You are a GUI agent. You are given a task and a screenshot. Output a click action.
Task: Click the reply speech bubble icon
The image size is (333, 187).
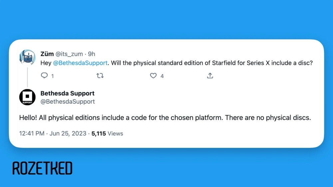pyautogui.click(x=44, y=76)
